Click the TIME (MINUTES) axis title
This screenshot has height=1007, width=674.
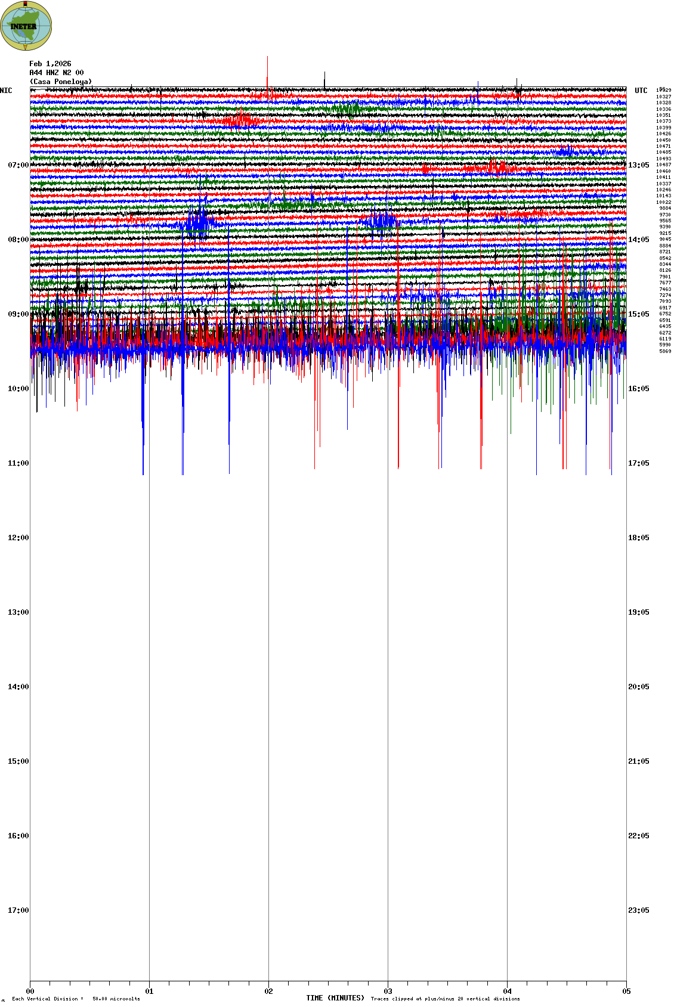coord(335,998)
